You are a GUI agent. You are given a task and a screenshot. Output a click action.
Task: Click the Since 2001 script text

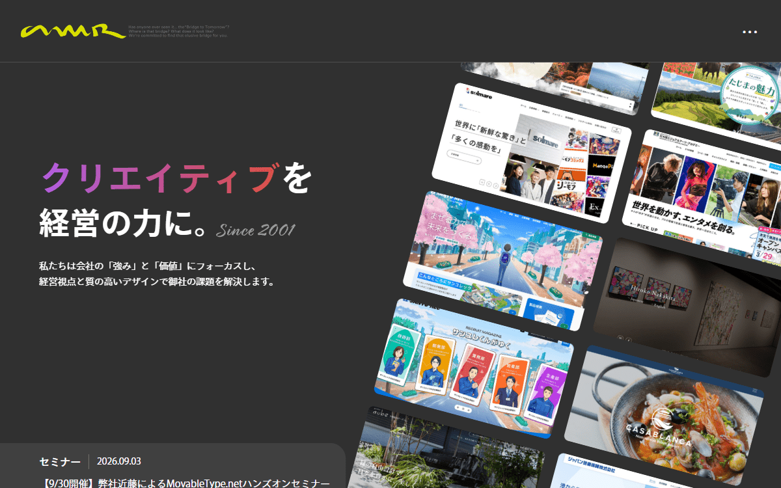coord(255,230)
